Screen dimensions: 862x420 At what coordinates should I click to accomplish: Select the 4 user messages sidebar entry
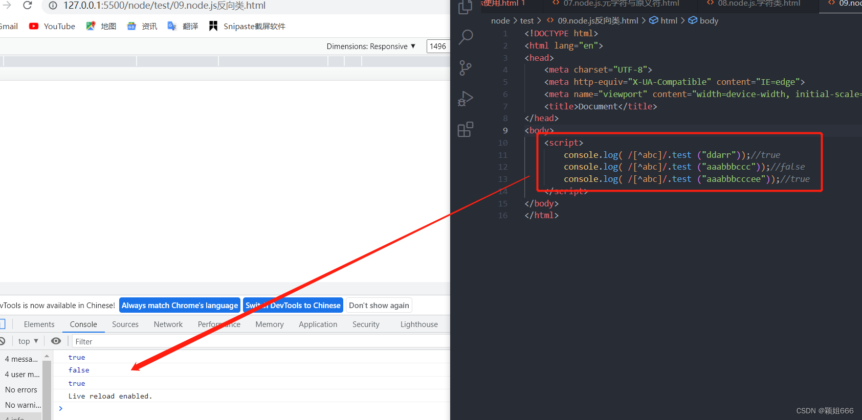tap(21, 375)
